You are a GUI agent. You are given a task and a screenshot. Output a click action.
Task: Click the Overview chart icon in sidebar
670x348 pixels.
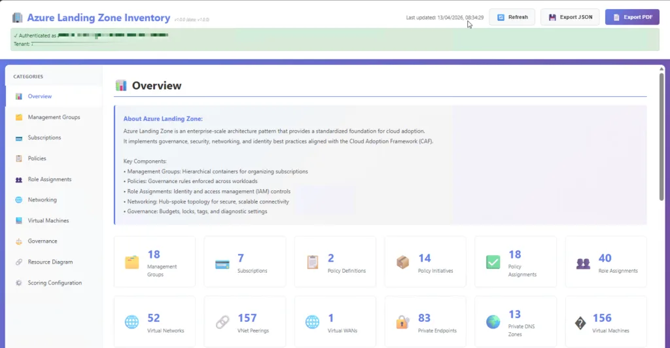click(x=19, y=97)
